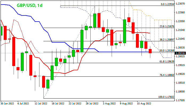Click the 1.19515 price axis value
Screen dimensions: 186x106
180,65
